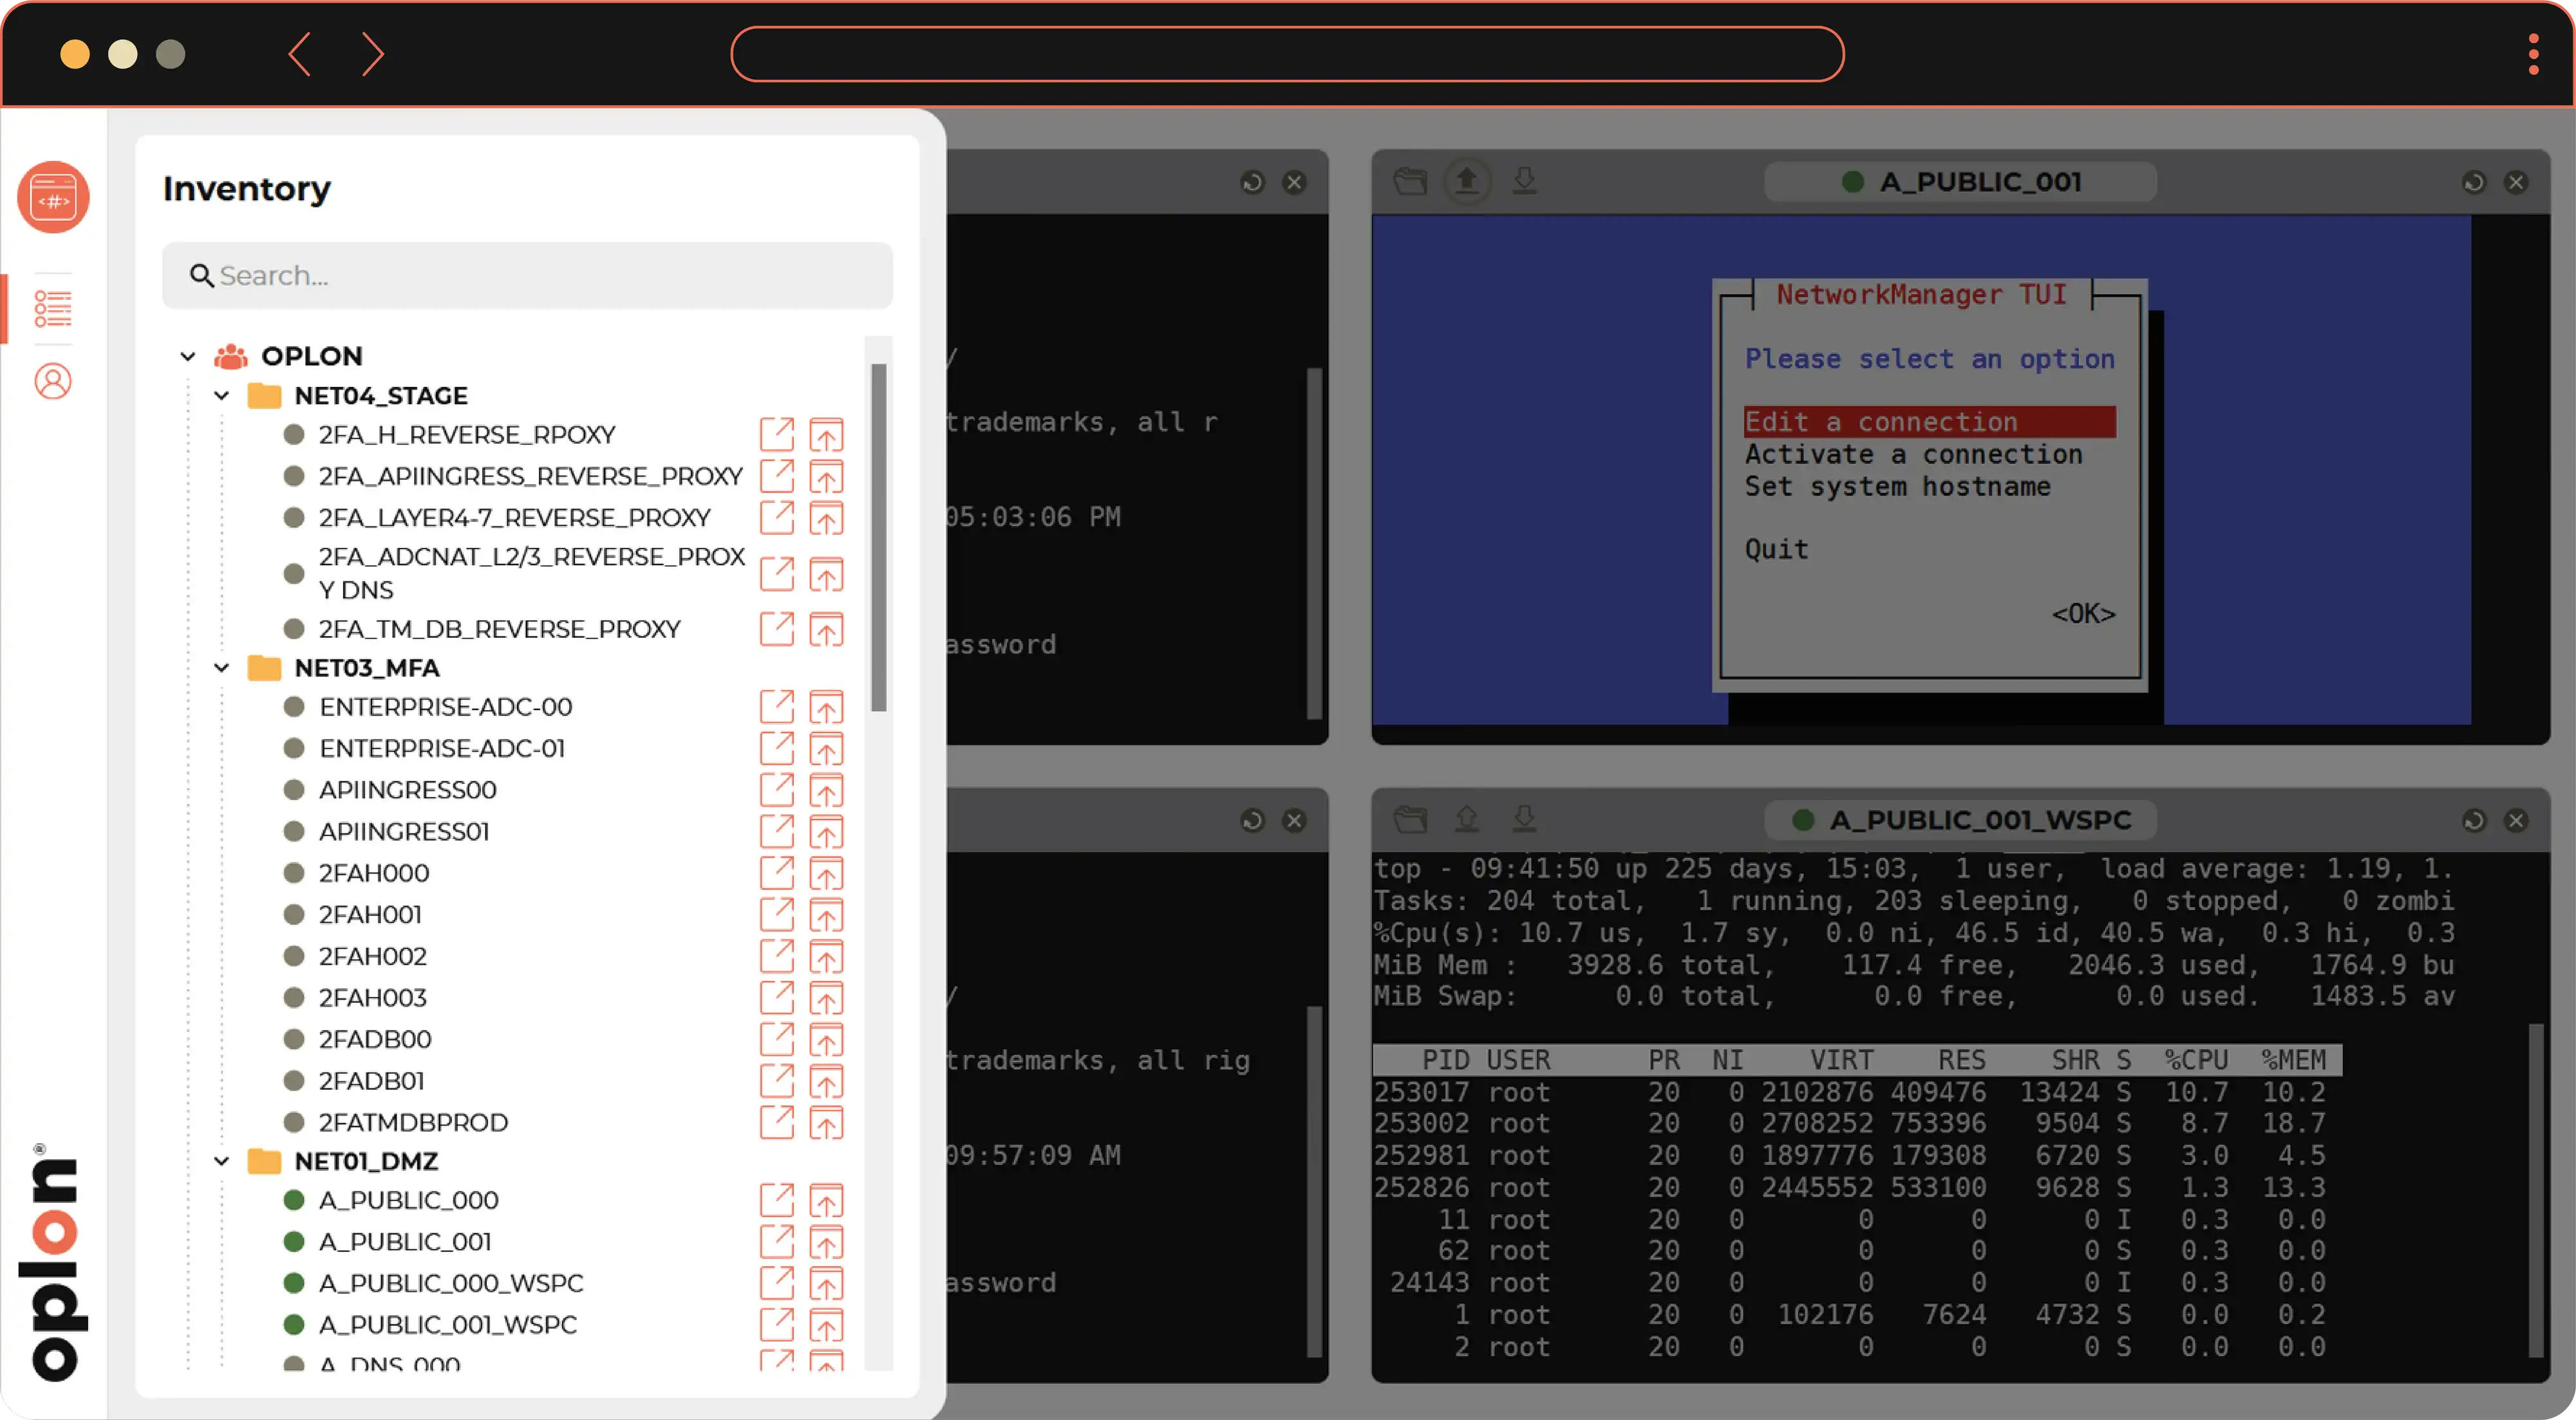The width and height of the screenshot is (2576, 1420).
Task: Open APIINGRESS00 in external window
Action: pyautogui.click(x=777, y=790)
